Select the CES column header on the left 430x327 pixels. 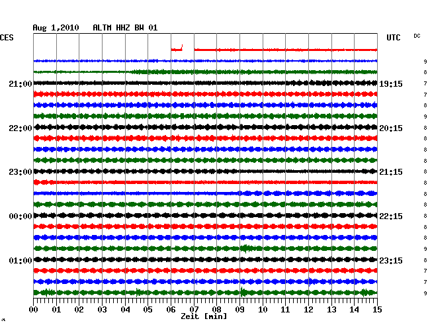pyautogui.click(x=7, y=38)
